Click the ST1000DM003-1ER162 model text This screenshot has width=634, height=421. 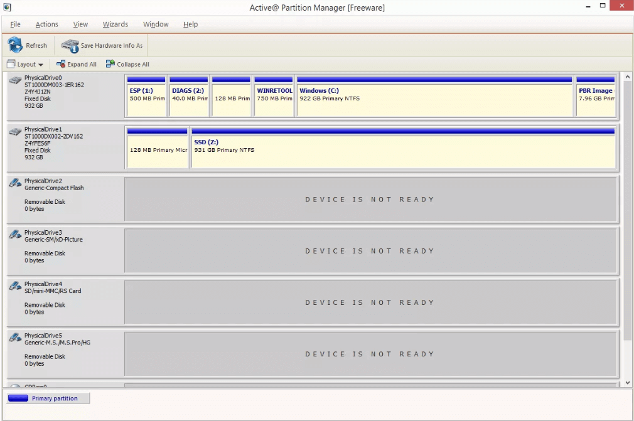pyautogui.click(x=54, y=85)
